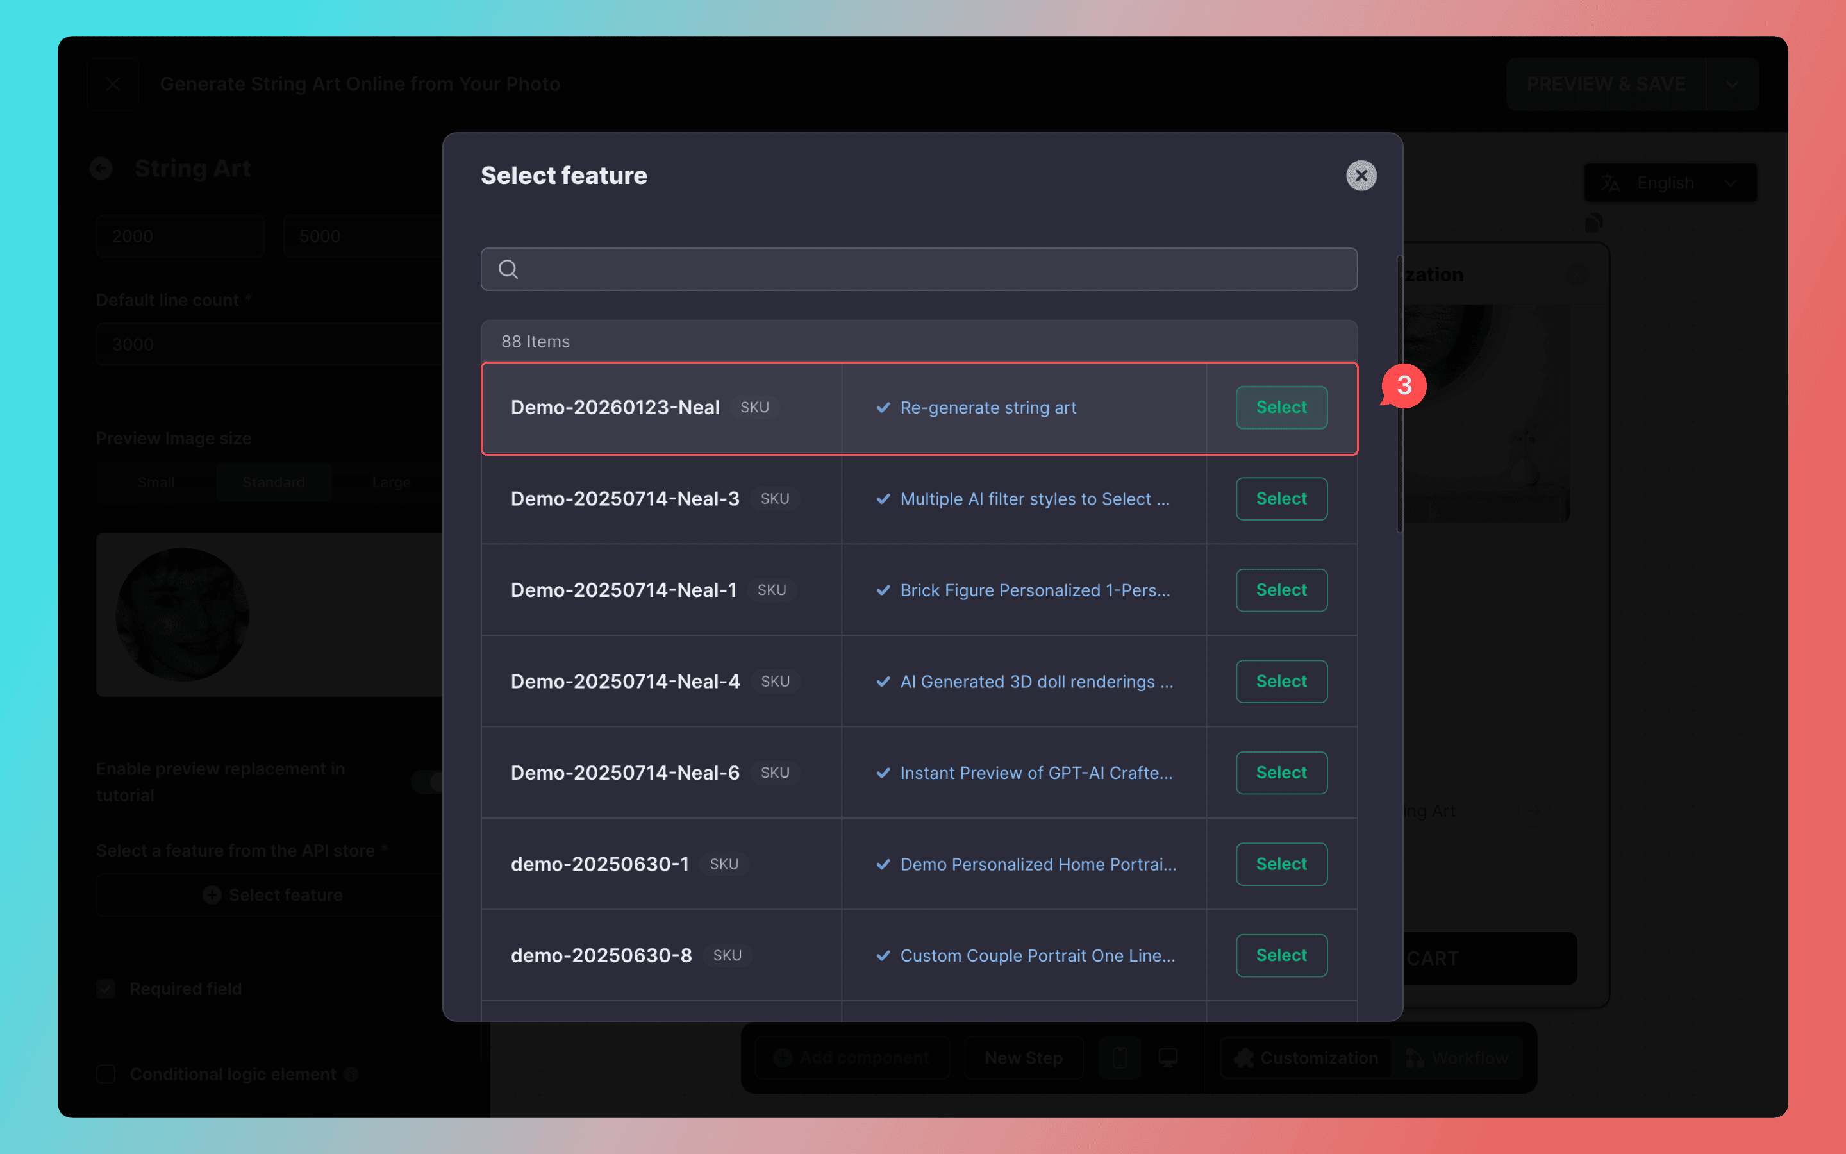Choose Select for demo-20250630-8
The image size is (1846, 1154).
(x=1281, y=955)
